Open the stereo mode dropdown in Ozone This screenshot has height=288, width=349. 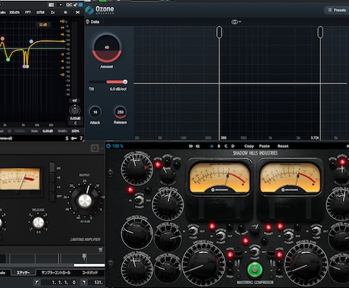[236, 22]
